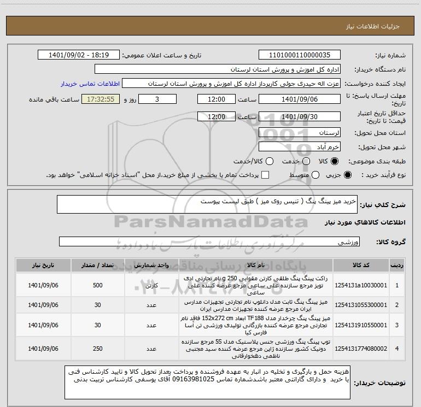Click the کد کالا column header

[x=361, y=266]
